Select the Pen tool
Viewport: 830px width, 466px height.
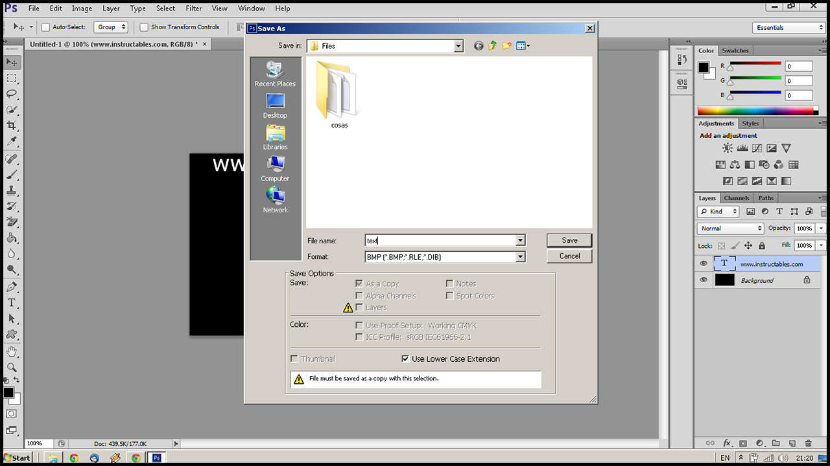(12, 287)
